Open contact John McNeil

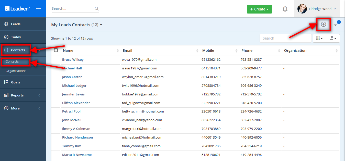[72, 120]
